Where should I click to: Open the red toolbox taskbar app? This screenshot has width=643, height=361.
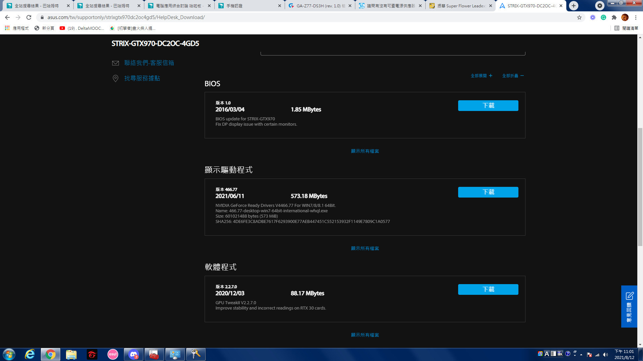(x=154, y=354)
